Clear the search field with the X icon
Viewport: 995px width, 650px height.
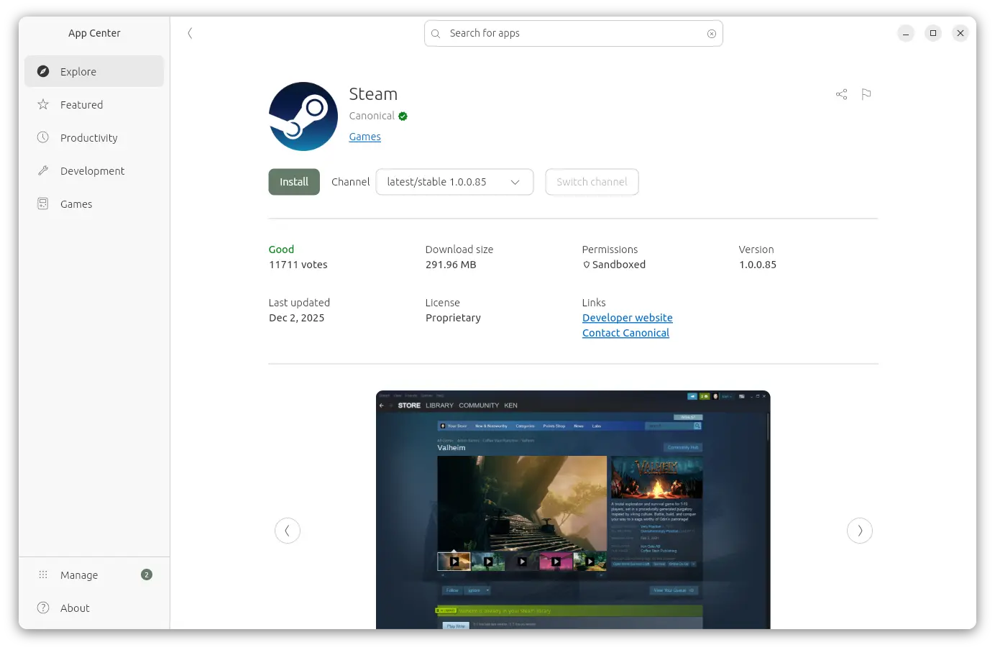point(711,34)
